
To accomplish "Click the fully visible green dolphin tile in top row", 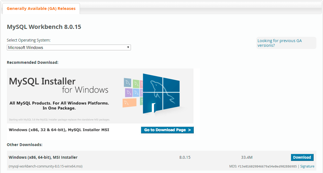I will [x=136, y=83].
